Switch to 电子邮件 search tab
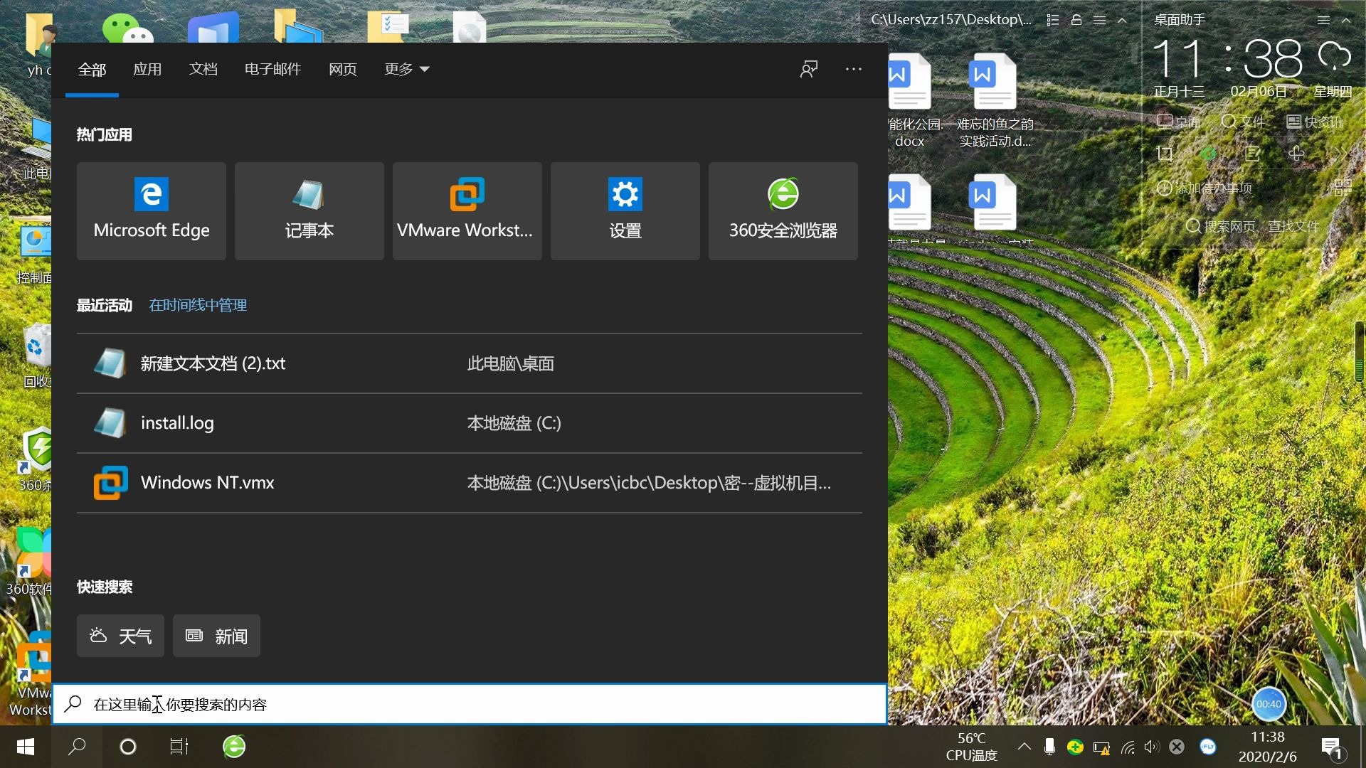 [x=272, y=68]
